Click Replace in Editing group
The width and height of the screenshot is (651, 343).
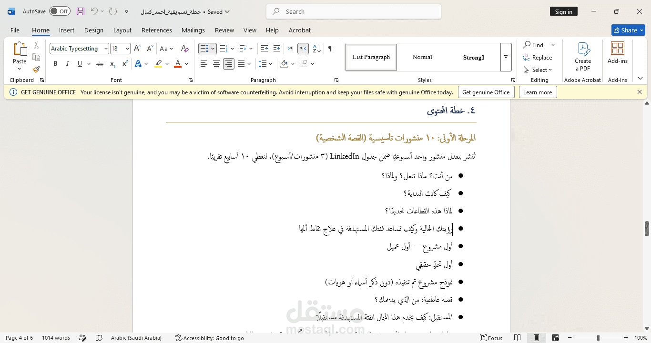(538, 58)
